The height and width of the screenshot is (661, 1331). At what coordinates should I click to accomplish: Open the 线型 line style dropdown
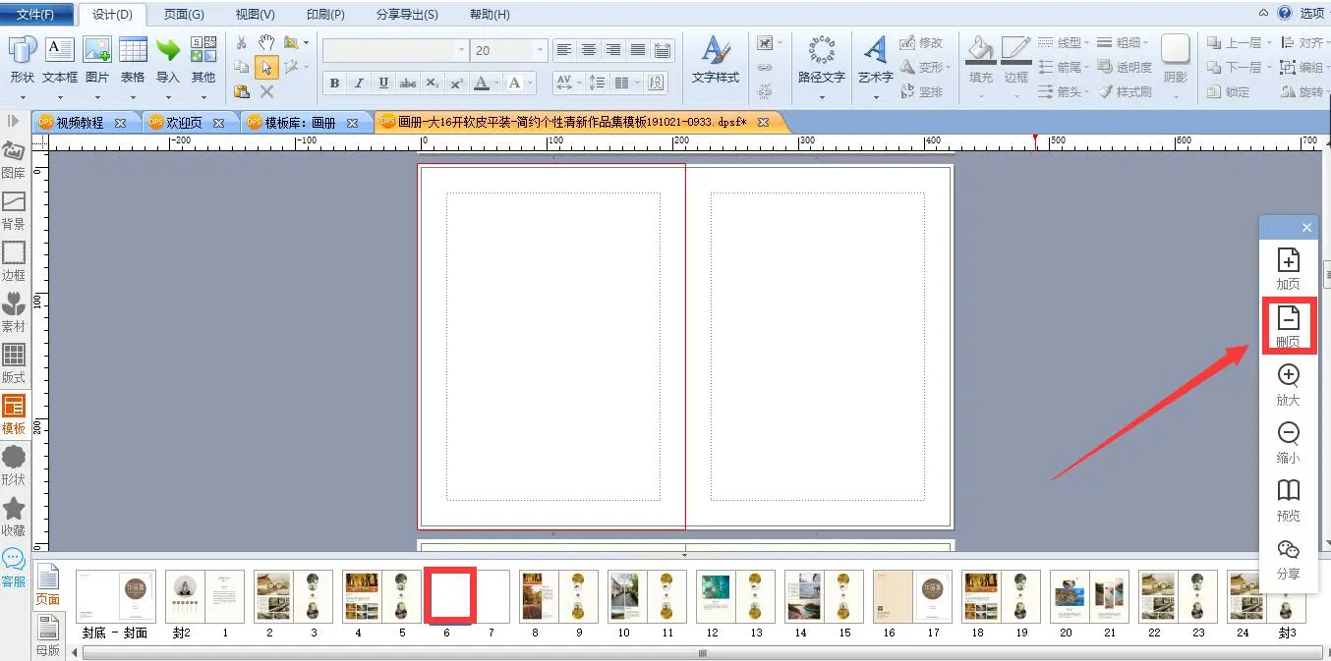click(x=1064, y=42)
